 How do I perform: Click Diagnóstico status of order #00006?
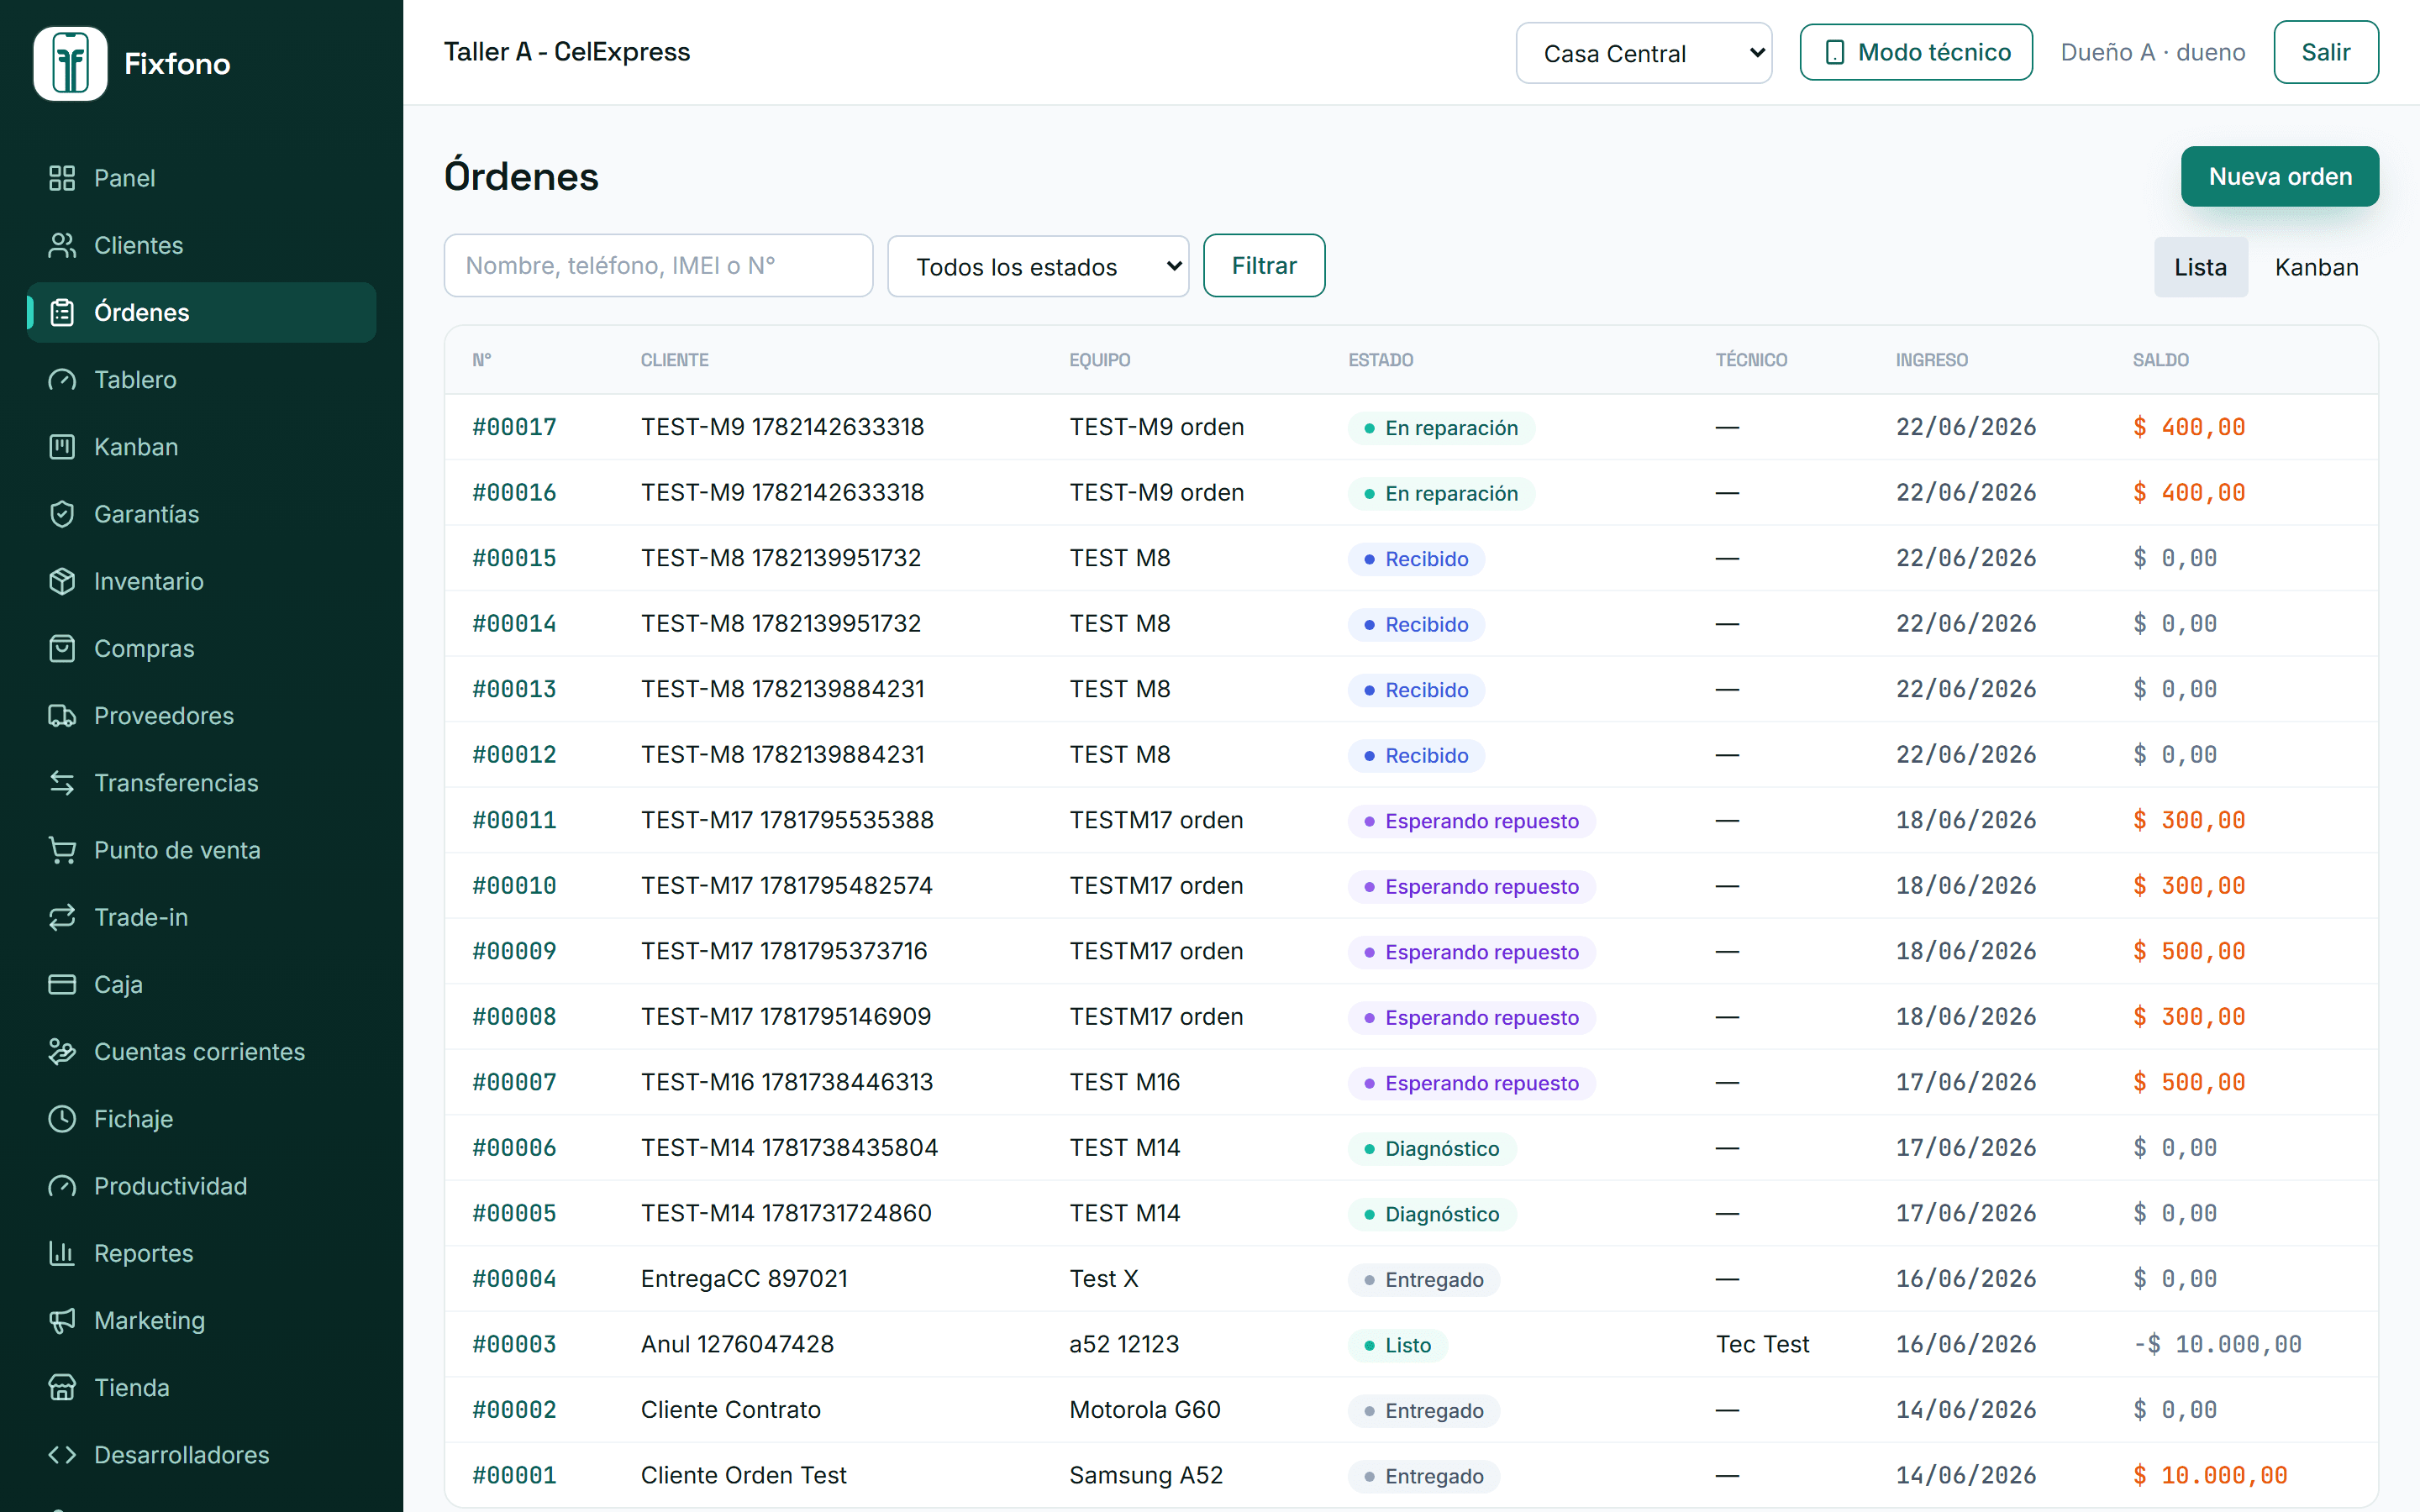coord(1432,1149)
